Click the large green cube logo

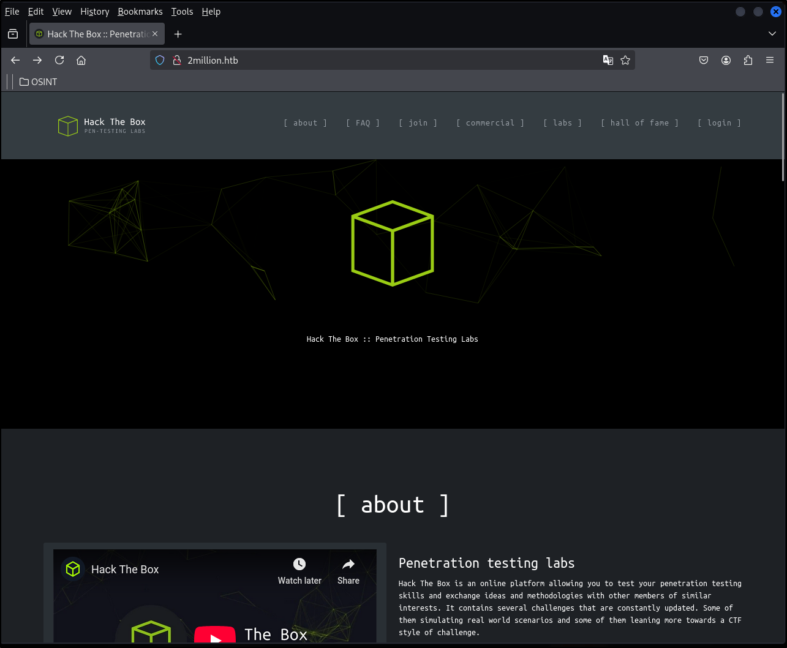393,243
